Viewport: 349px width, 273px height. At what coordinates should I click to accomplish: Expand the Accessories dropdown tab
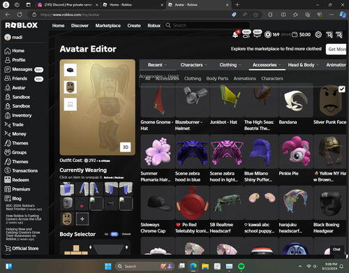pos(267,65)
